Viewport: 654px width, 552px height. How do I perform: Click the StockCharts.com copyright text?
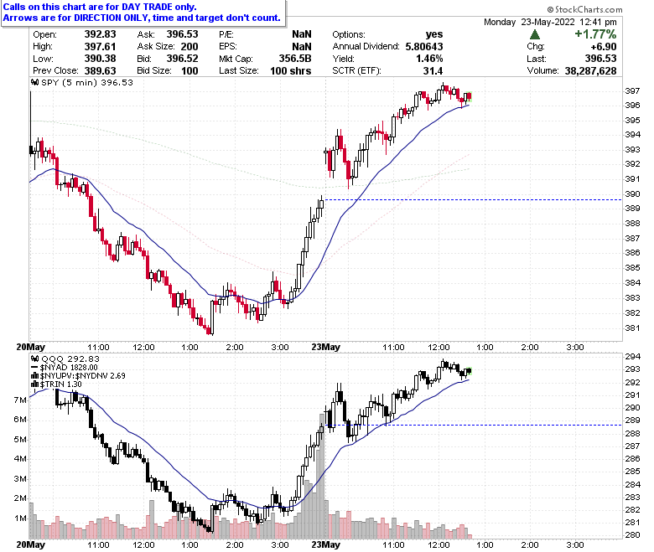point(584,9)
